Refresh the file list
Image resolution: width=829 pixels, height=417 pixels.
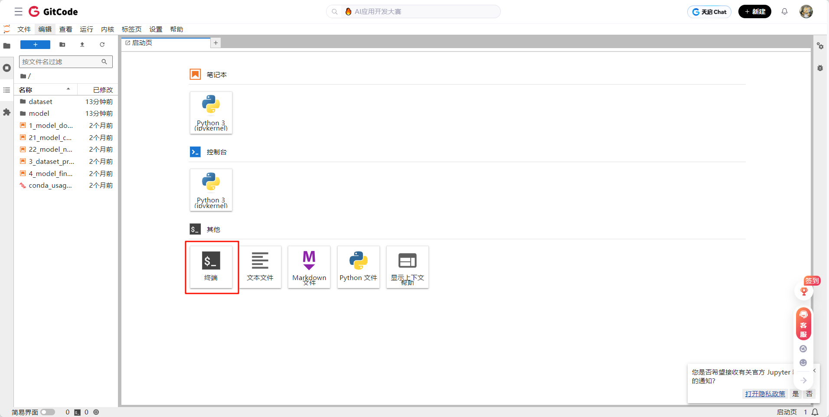pyautogui.click(x=102, y=45)
